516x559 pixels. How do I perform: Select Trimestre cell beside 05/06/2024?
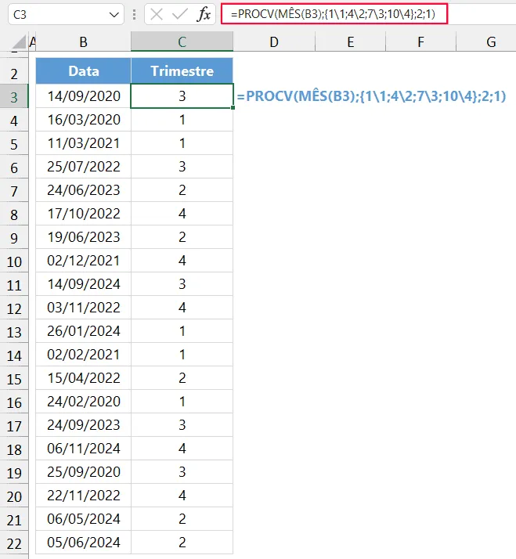(x=182, y=543)
